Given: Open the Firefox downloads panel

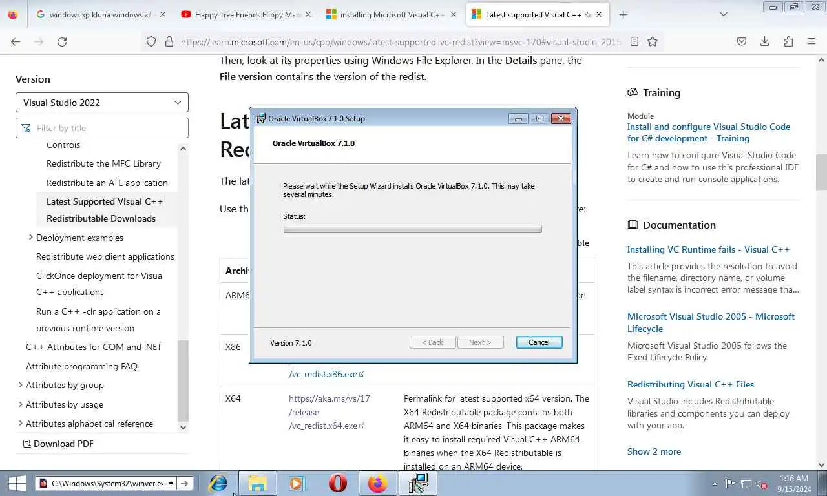Looking at the screenshot, I should click(765, 41).
